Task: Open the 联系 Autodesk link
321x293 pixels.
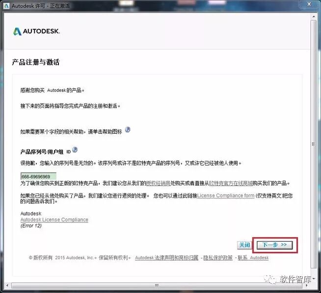Action: [x=253, y=258]
